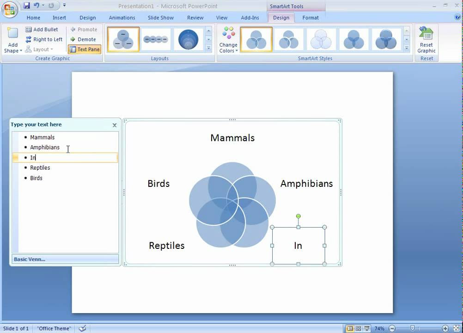This screenshot has height=333, width=463.
Task: Switch to Normal view in status bar
Action: pos(350,328)
